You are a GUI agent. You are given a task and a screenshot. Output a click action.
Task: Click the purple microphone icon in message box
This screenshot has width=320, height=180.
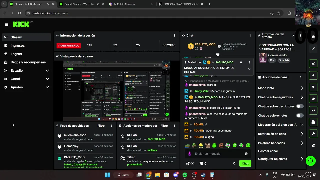click(x=190, y=154)
